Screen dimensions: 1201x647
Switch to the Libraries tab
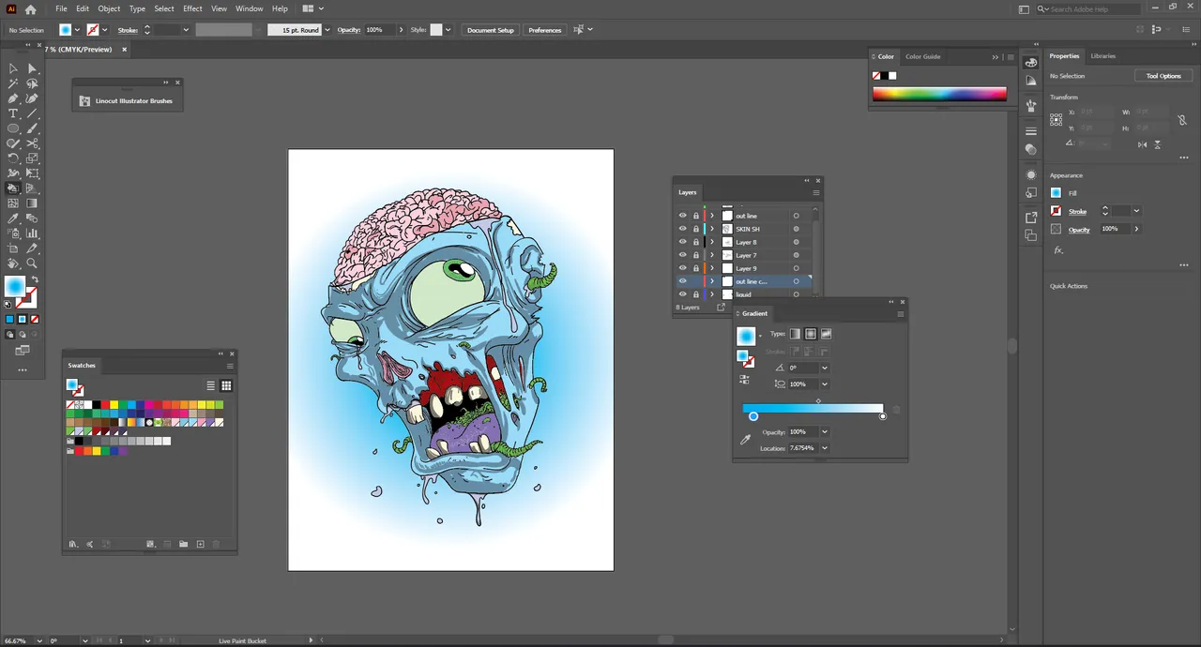[x=1103, y=56]
